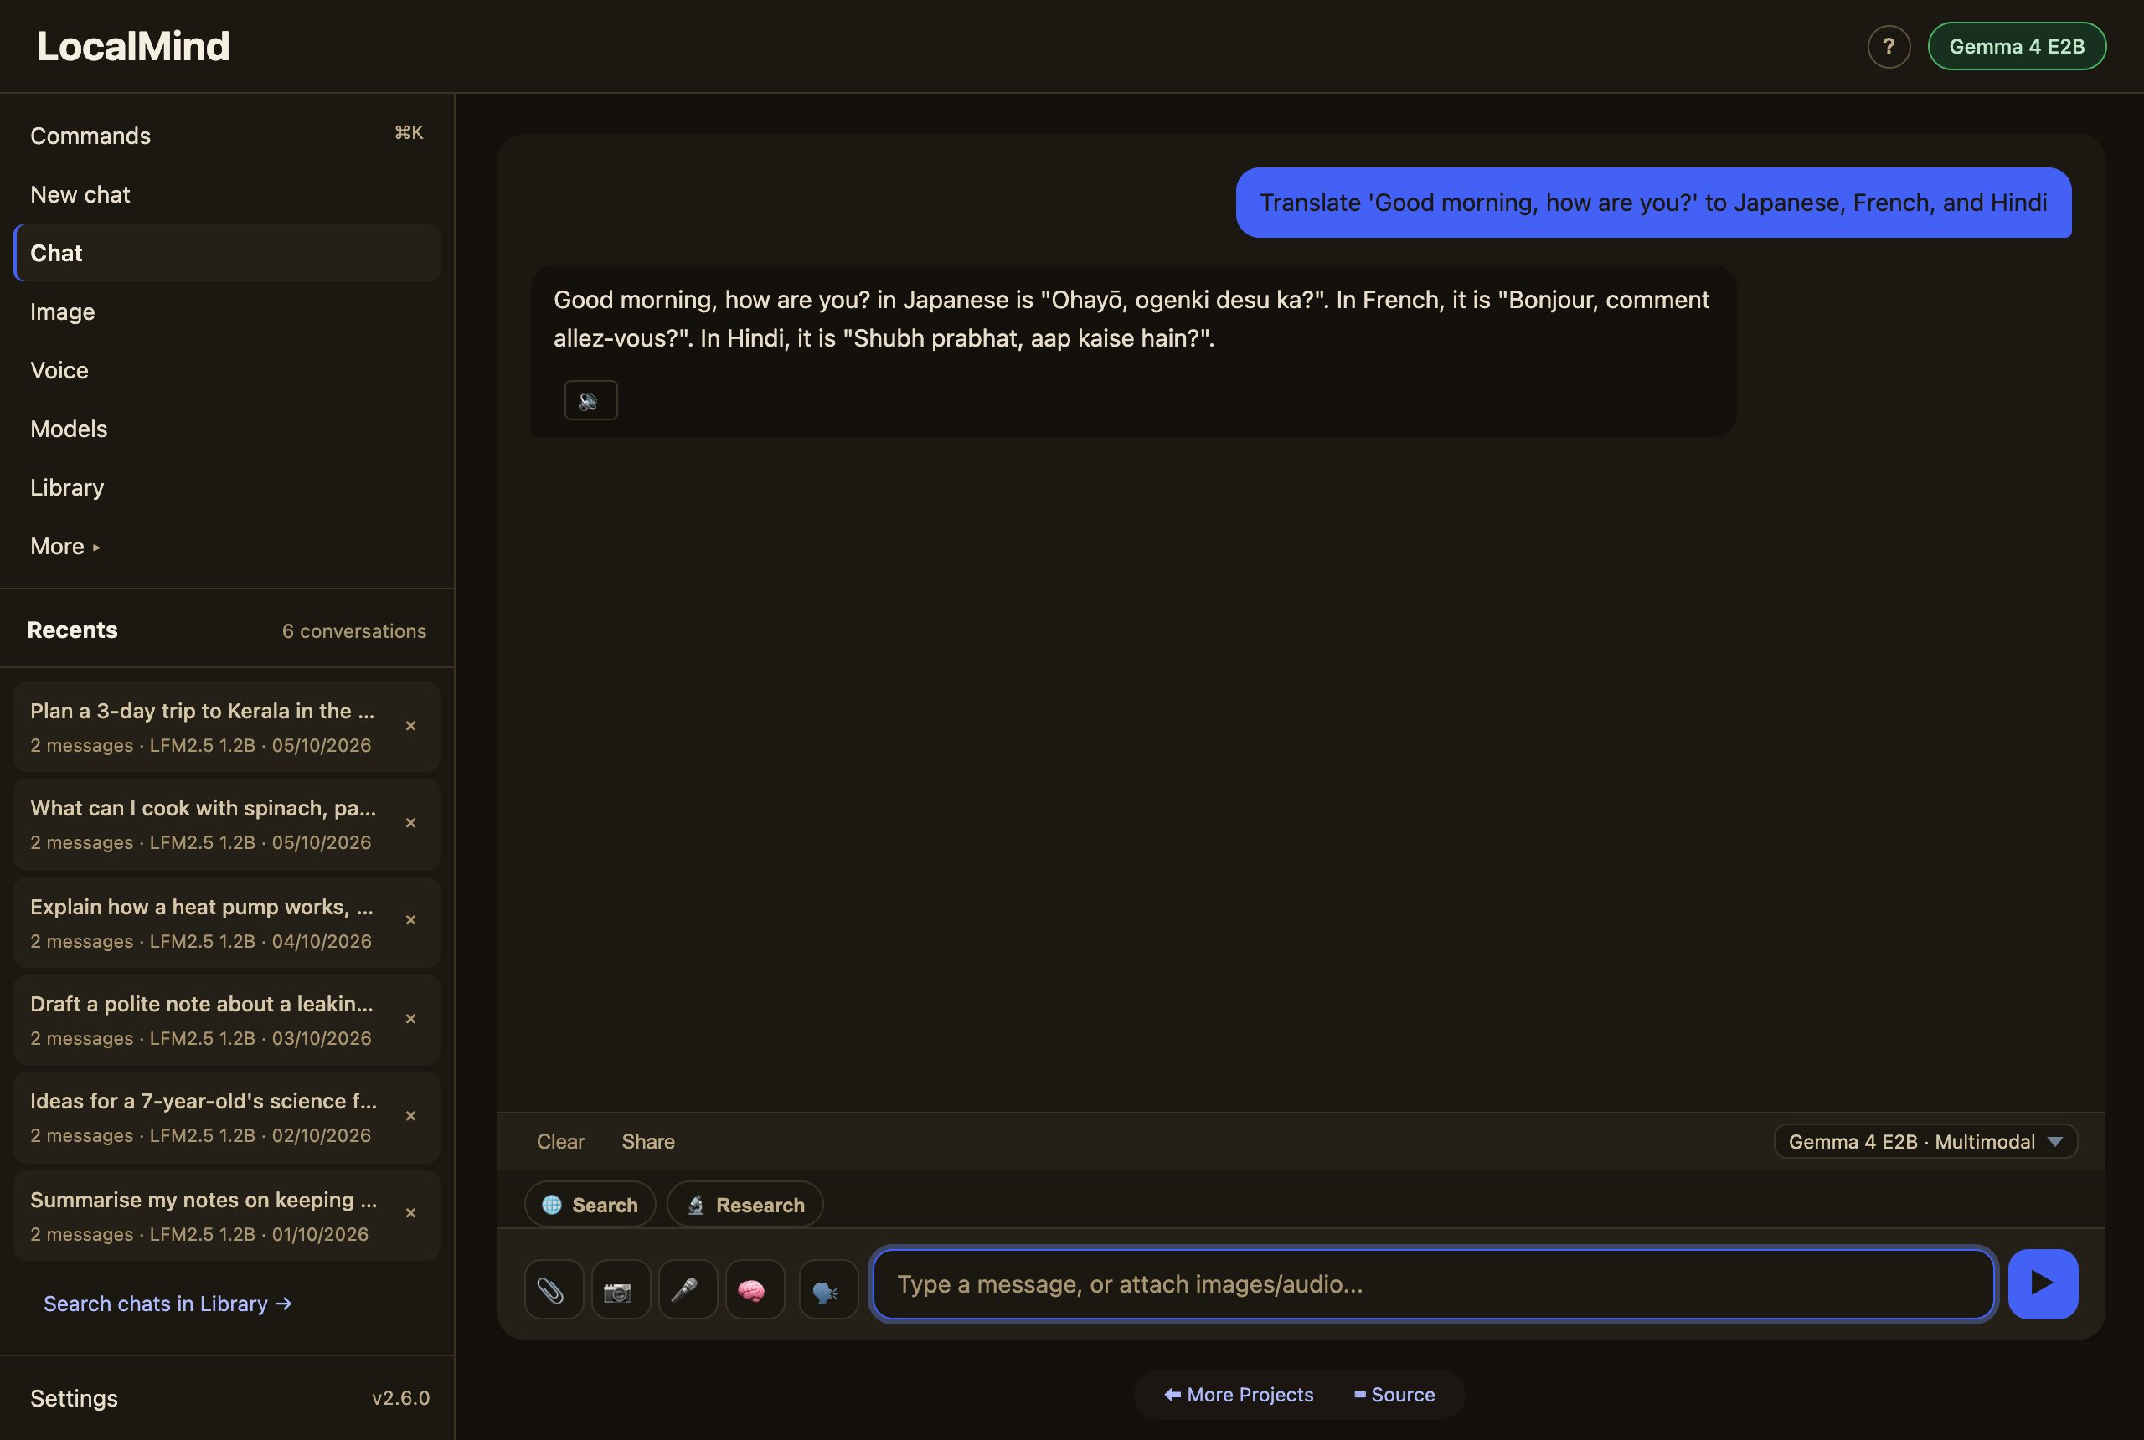2144x1440 pixels.
Task: Open the help question mark icon
Action: (1889, 46)
